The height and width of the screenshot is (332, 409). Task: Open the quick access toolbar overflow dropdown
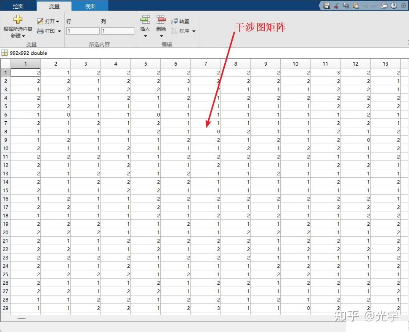coord(403,6)
